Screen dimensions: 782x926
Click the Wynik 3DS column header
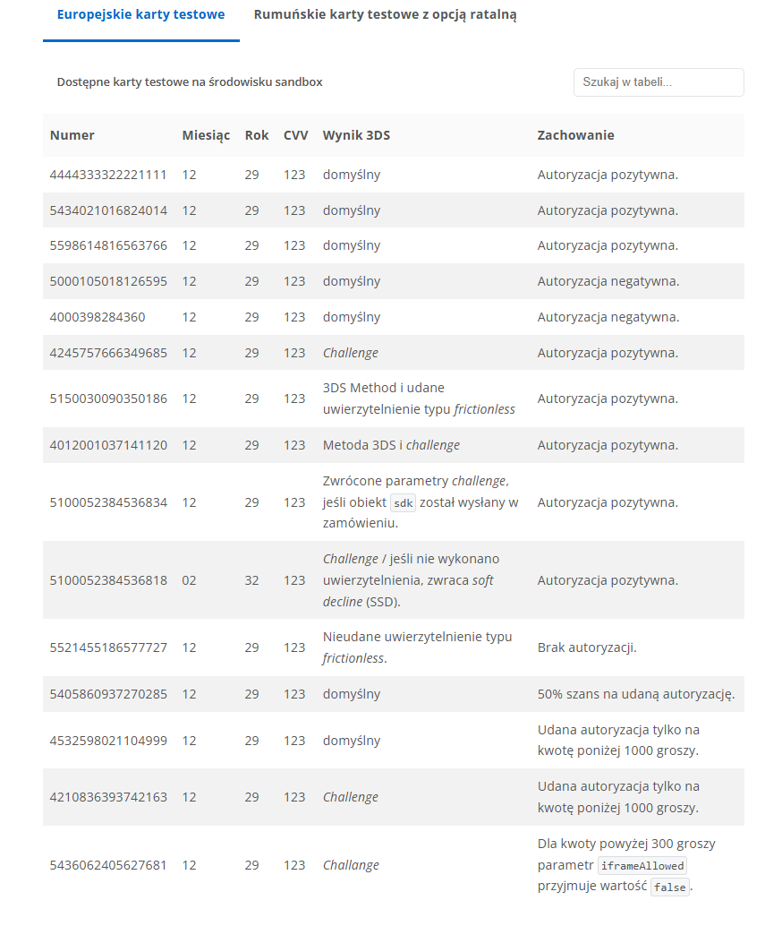[356, 135]
